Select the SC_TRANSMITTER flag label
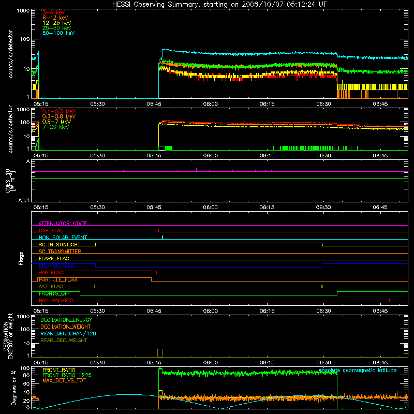414x414 pixels. click(60, 252)
